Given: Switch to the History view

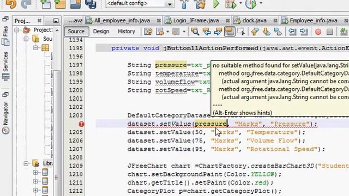Looking at the screenshot, I should pos(127,32).
